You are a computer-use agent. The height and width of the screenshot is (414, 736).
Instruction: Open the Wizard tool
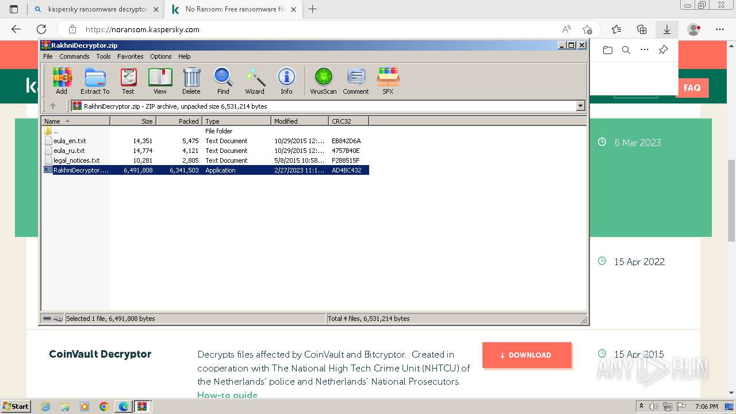(255, 81)
